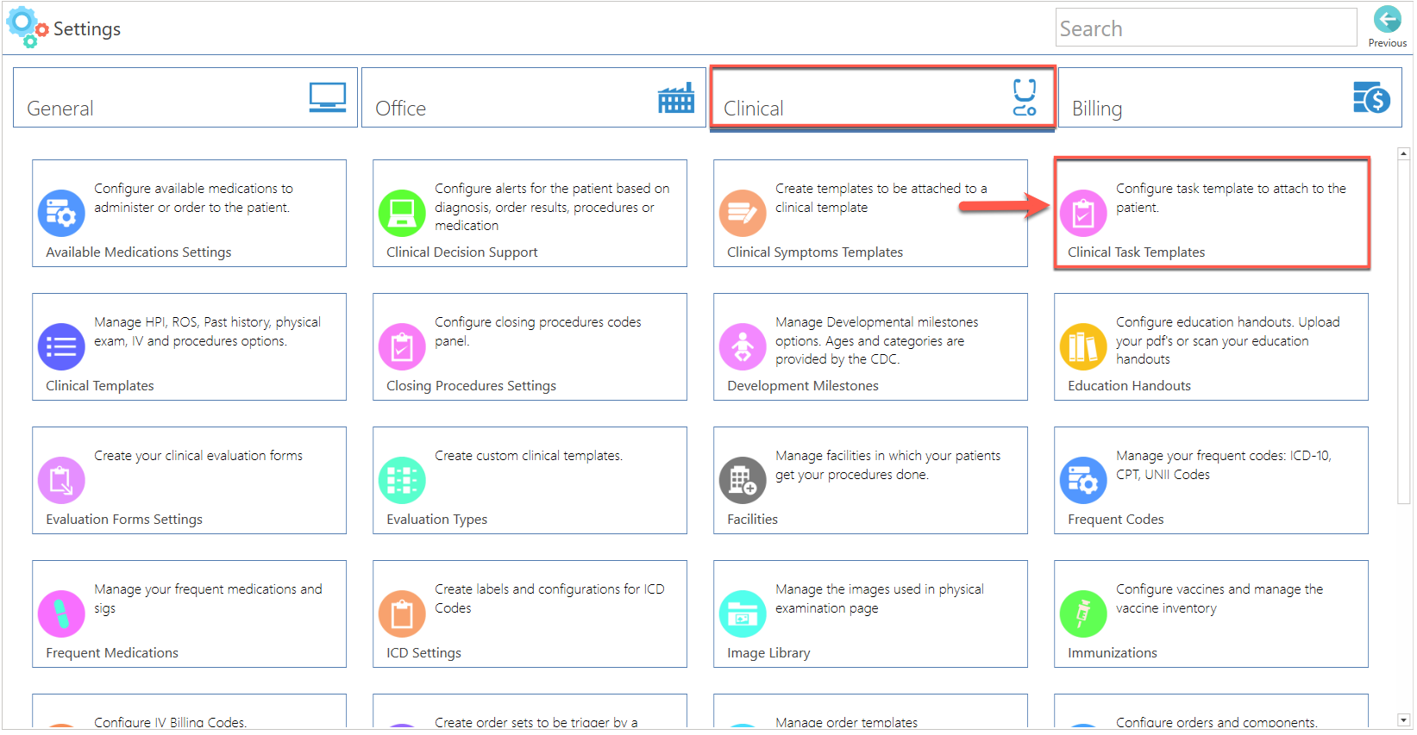This screenshot has height=735, width=1417.
Task: Go back with the Previous arrow button
Action: (x=1387, y=19)
